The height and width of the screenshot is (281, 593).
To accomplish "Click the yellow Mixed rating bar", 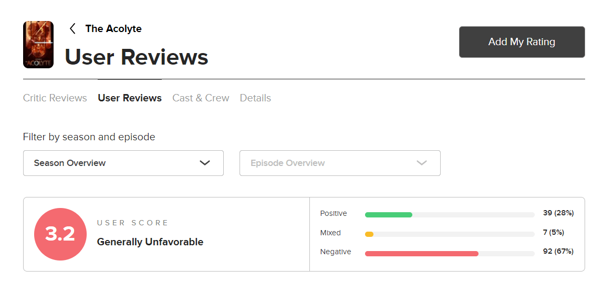I will coord(369,234).
